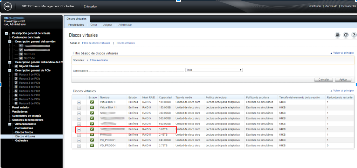Image resolution: width=357 pixels, height=168 pixels.
Task: Select Discos físicos in the sidebar
Action: click(x=24, y=132)
